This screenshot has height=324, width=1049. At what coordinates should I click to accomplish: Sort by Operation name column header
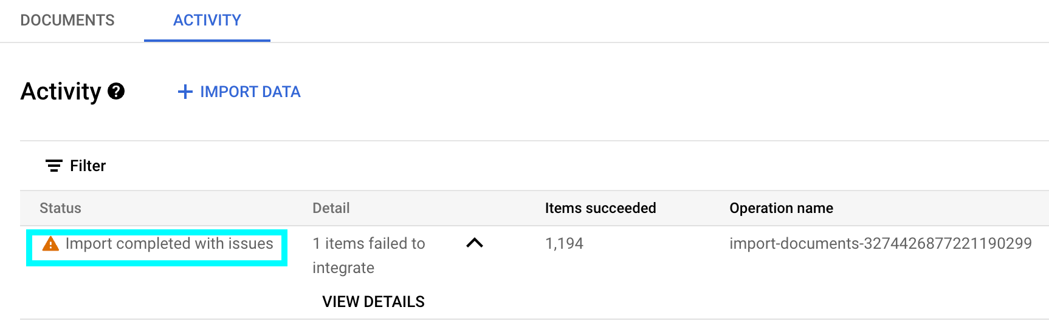pyautogui.click(x=781, y=208)
